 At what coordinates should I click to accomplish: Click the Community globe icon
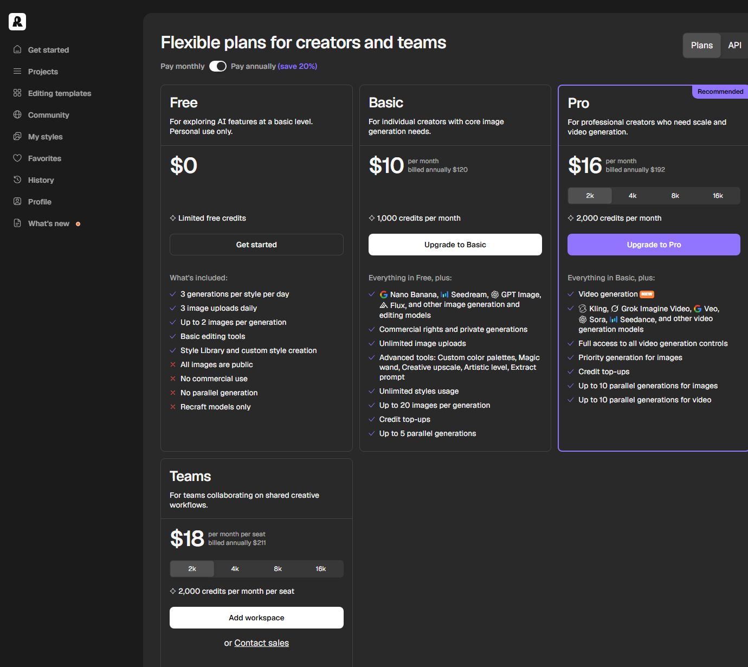[17, 114]
